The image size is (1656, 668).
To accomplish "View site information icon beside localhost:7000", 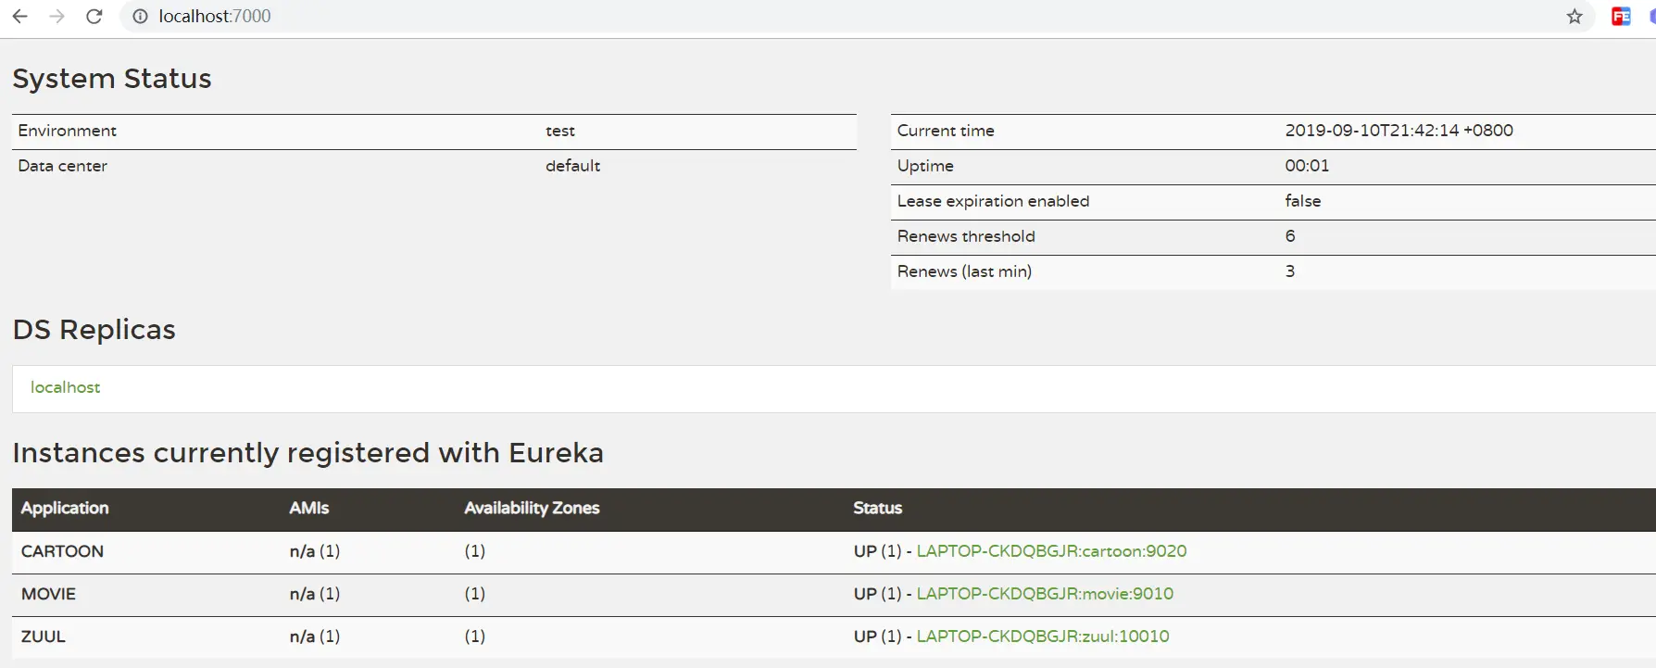I will [140, 17].
